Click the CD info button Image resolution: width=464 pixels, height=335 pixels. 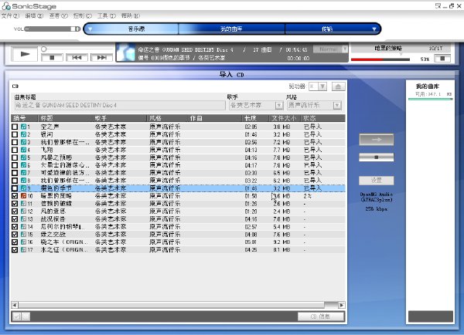[x=321, y=316]
